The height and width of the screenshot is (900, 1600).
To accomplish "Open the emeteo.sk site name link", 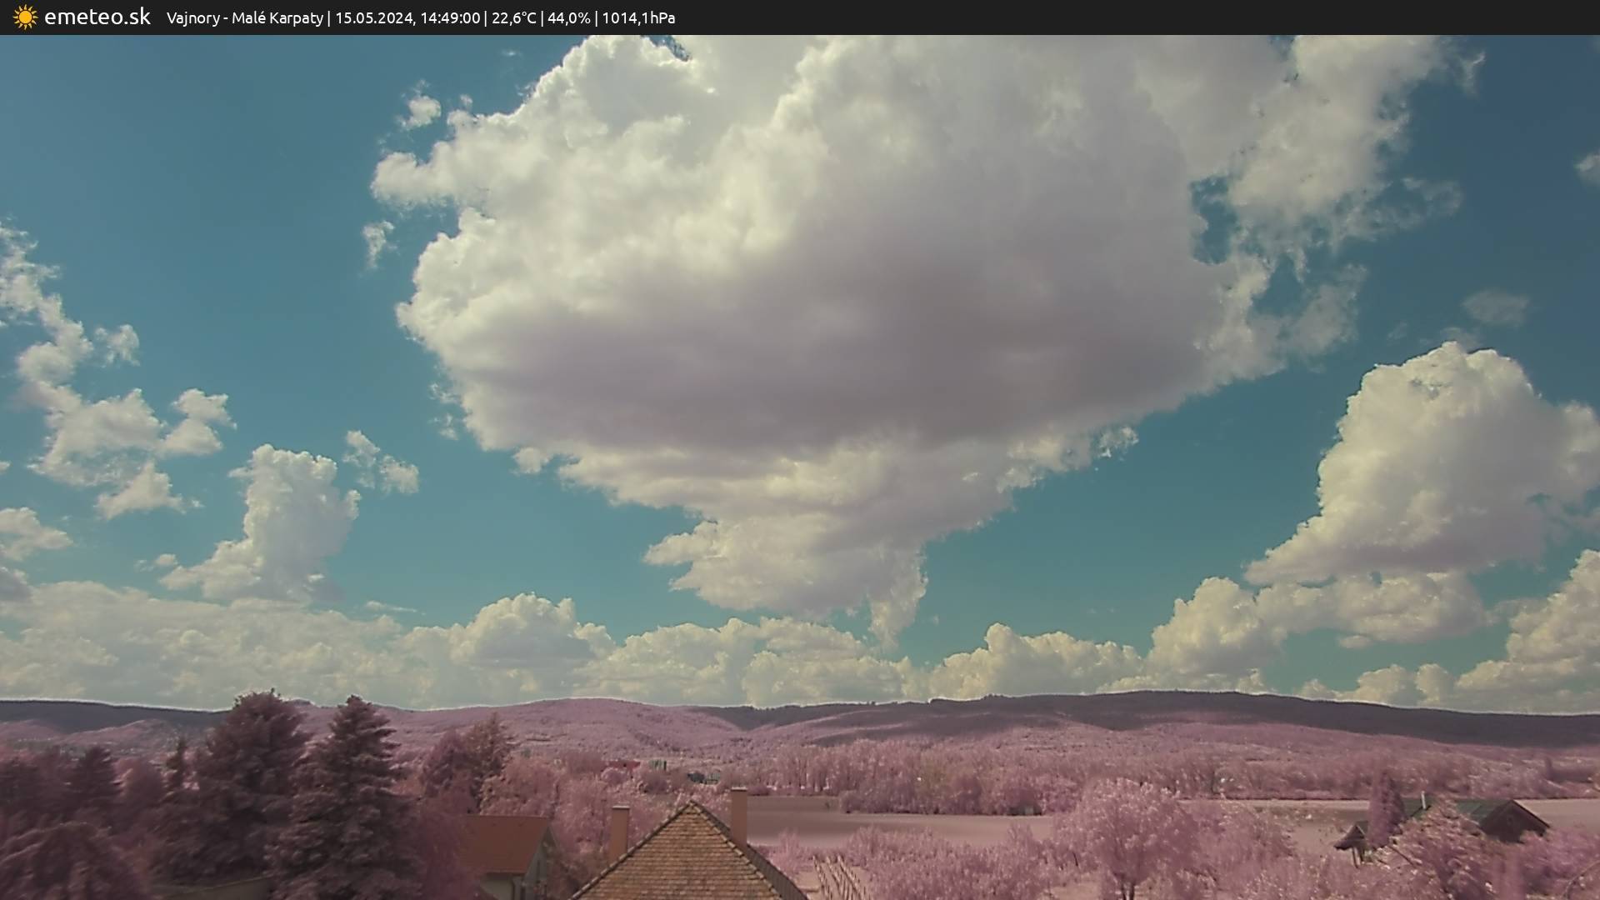I will pyautogui.click(x=97, y=17).
